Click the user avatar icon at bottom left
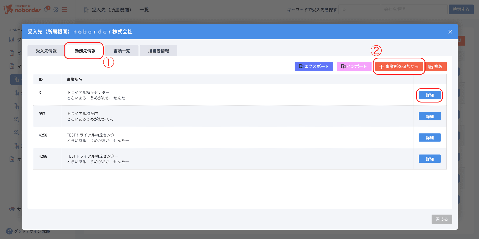Viewport: 479px width, 239px height. [9, 231]
